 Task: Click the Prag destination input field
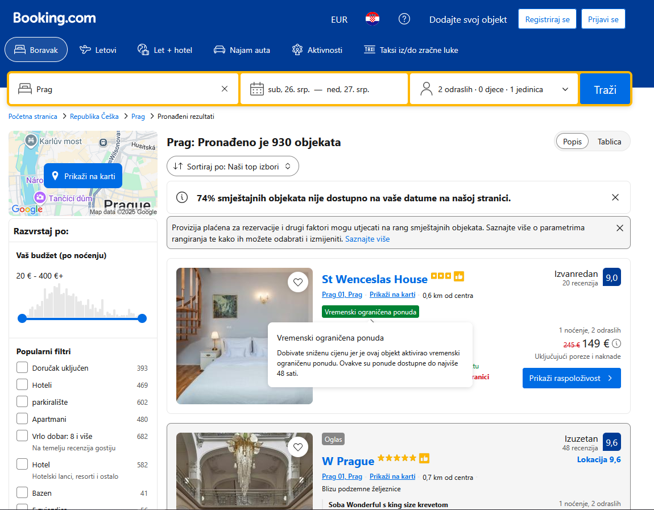[x=123, y=89]
